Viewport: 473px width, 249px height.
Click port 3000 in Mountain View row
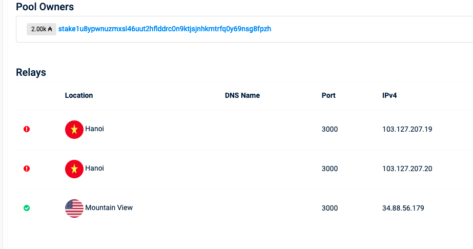(x=330, y=208)
